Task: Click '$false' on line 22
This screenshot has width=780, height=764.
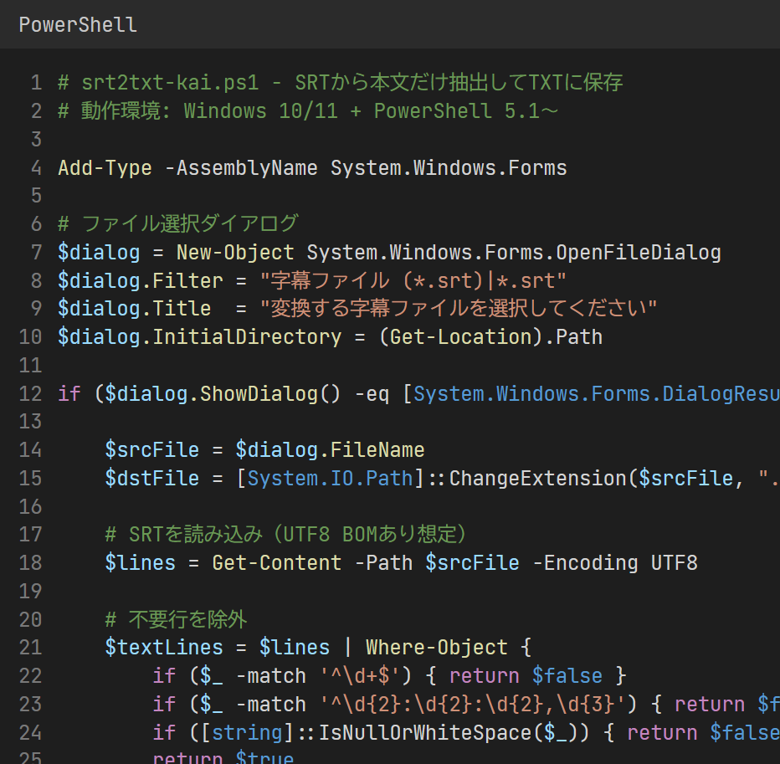Action: click(567, 676)
